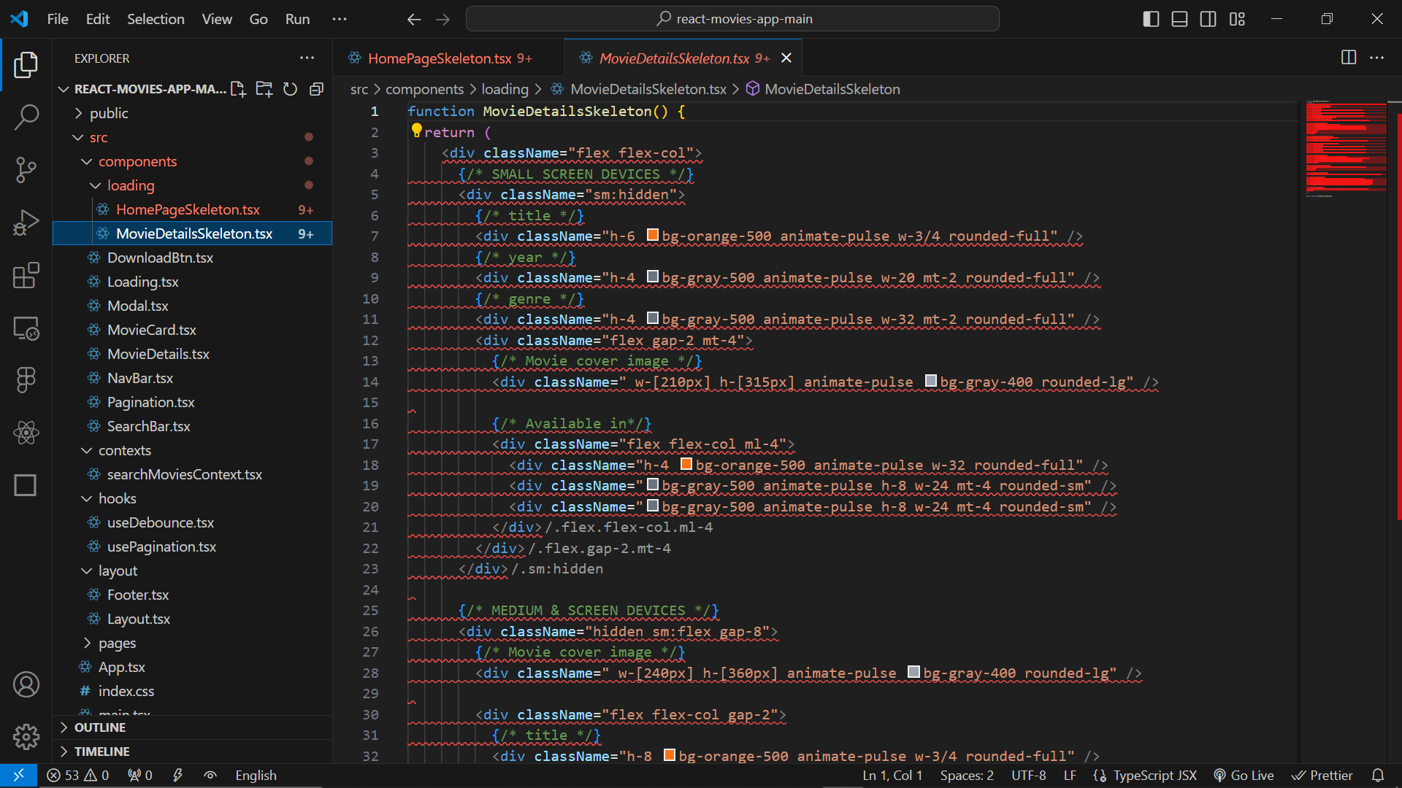Expand the public folder
Viewport: 1402px width, 788px height.
coord(109,113)
